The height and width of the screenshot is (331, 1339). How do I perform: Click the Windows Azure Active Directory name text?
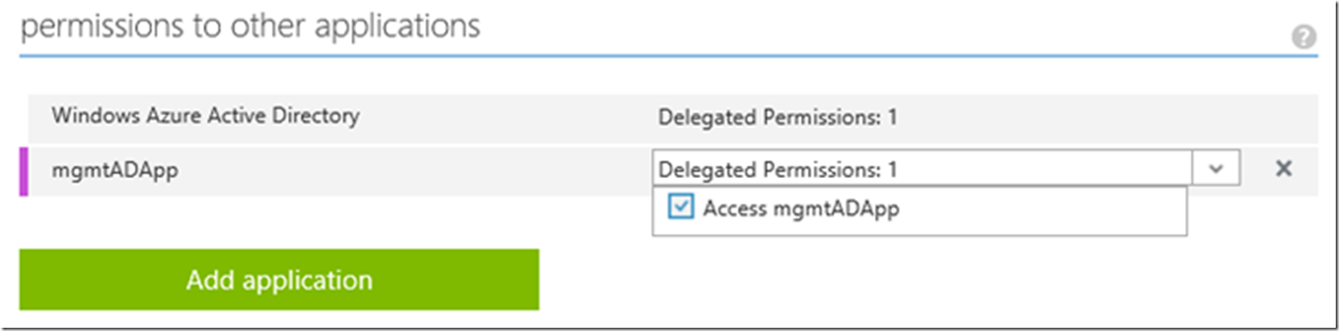205,116
